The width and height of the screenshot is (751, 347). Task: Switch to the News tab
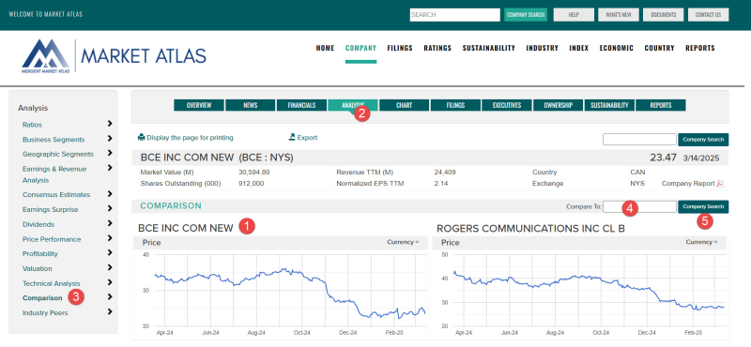[250, 105]
